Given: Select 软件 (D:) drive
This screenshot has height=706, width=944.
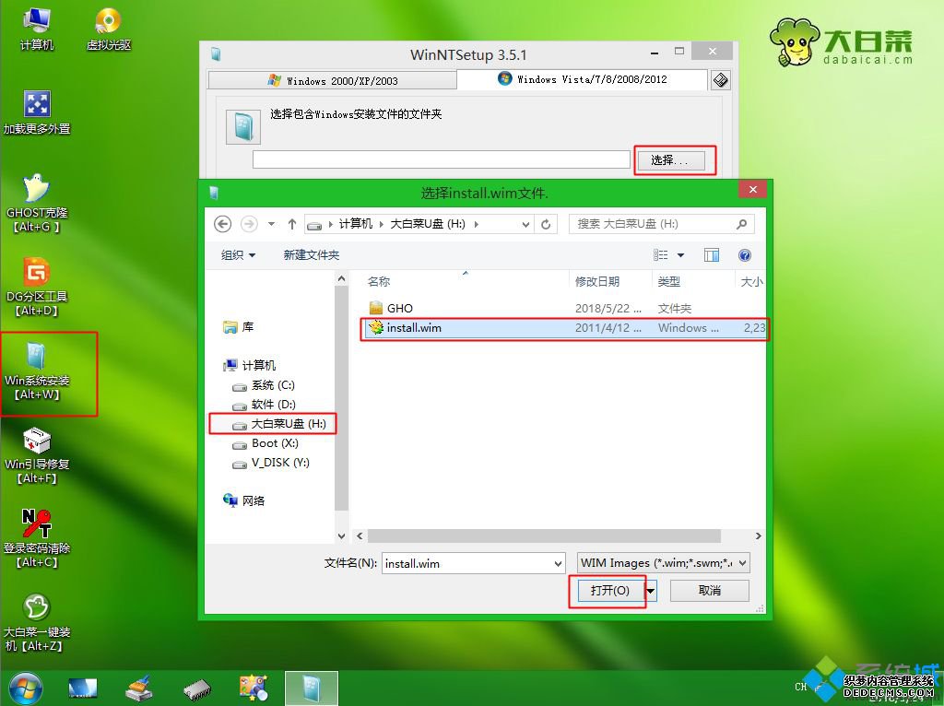Looking at the screenshot, I should tap(264, 405).
